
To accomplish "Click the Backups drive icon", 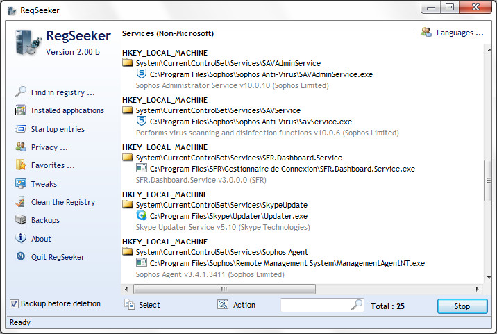I will (21, 219).
